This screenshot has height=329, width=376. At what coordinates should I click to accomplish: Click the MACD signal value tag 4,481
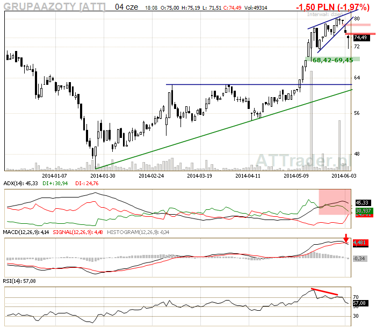pos(360,243)
